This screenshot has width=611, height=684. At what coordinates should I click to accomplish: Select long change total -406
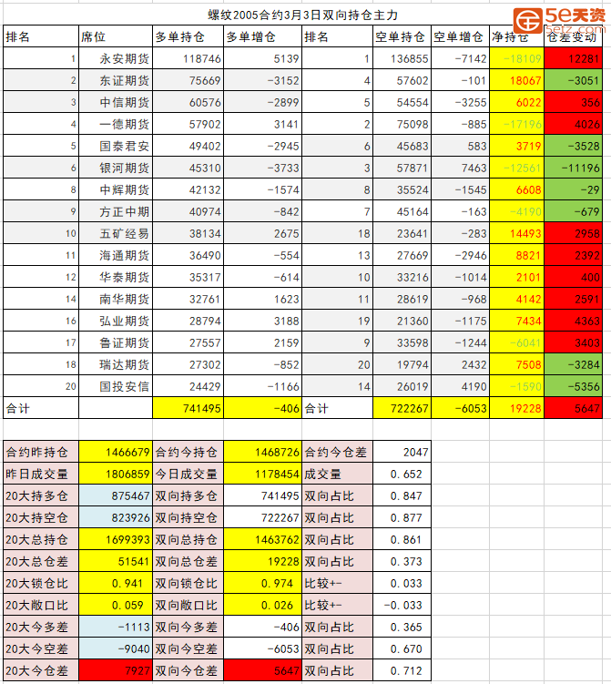(x=262, y=408)
